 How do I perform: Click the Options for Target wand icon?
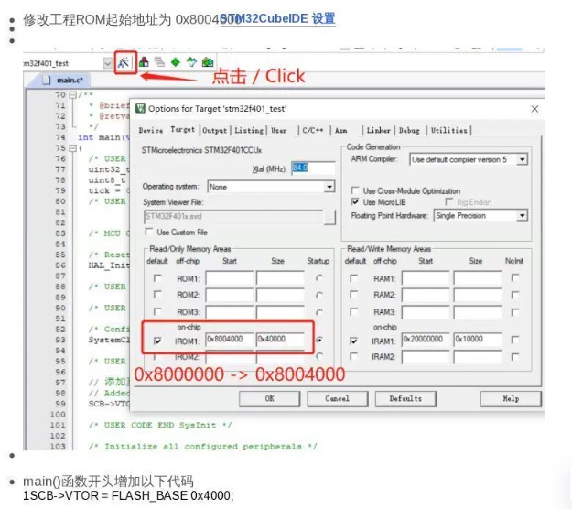point(125,62)
